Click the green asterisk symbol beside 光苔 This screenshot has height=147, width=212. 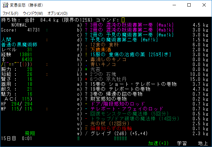pos(86,70)
